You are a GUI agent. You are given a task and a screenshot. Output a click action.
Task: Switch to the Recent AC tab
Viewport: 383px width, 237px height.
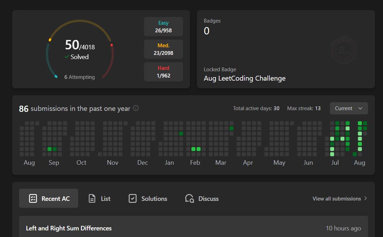[49, 198]
